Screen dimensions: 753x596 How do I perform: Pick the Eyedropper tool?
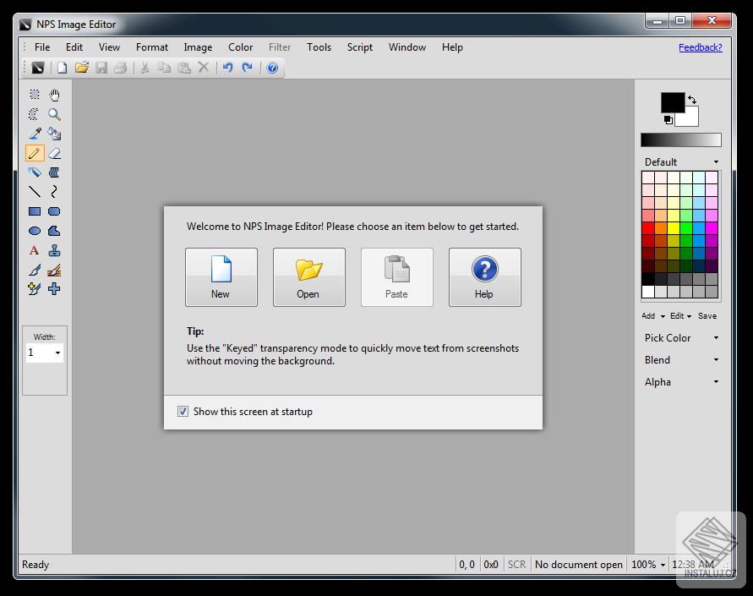click(x=34, y=133)
